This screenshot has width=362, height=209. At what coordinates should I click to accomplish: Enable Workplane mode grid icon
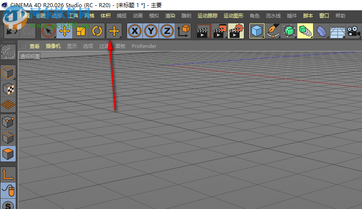click(x=8, y=105)
